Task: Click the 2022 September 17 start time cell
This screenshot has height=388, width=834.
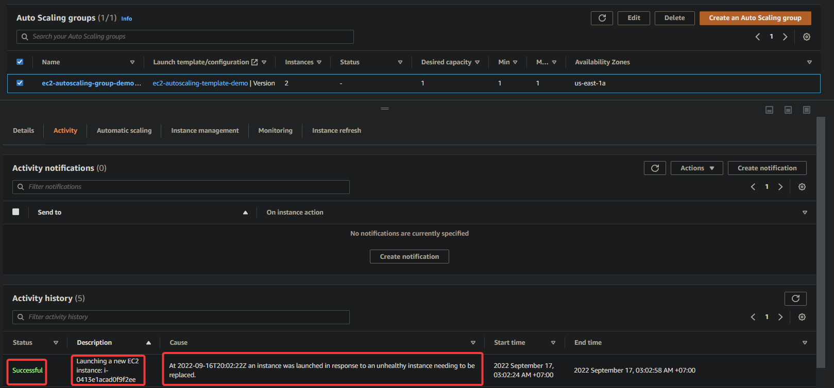Action: [x=524, y=371]
